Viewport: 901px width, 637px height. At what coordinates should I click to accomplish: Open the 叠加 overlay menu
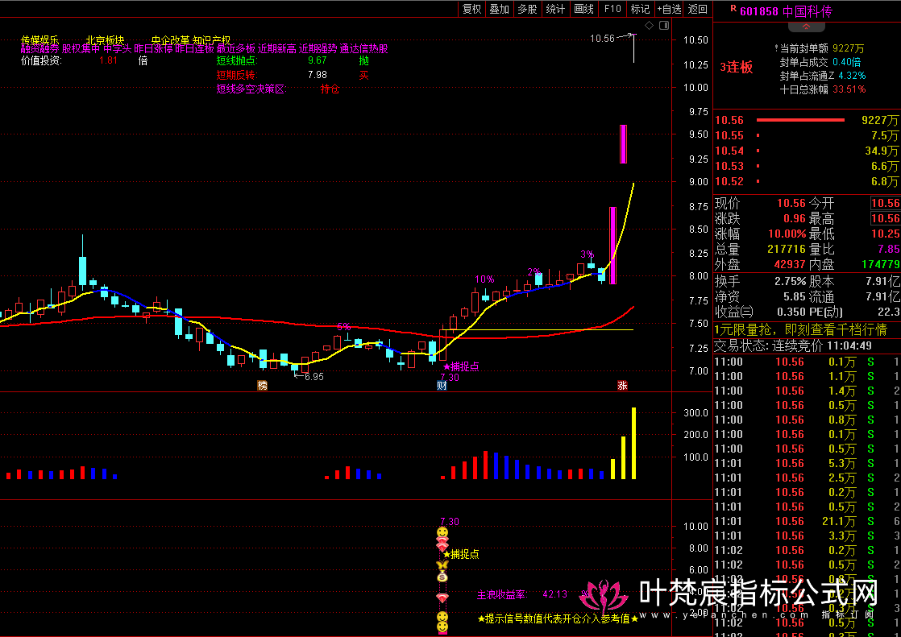tap(500, 9)
